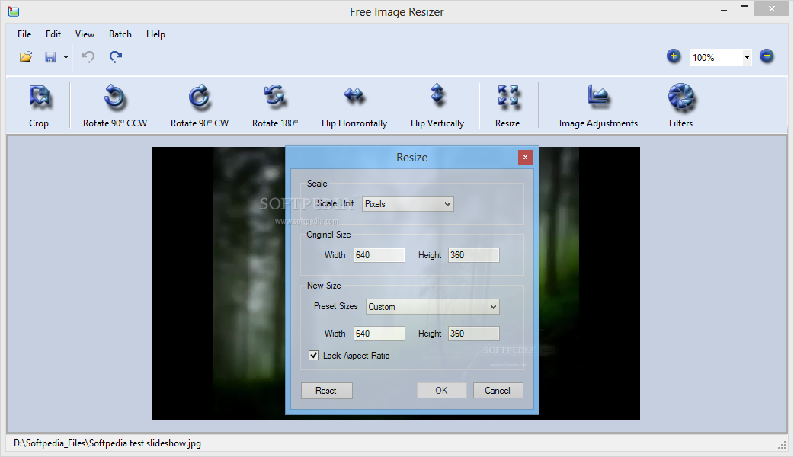Select the Crop tool
Viewport: 794px width, 457px height.
39,106
